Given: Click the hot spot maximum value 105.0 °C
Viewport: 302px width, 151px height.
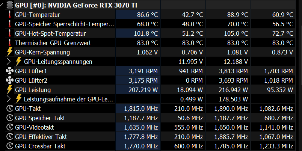Looking at the screenshot, I should [236, 34].
